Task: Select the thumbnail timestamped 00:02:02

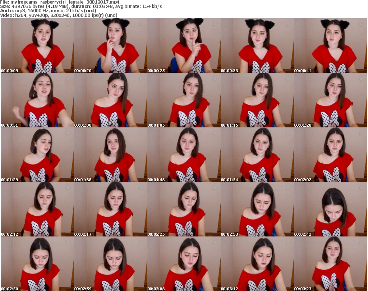Action: (x=331, y=155)
